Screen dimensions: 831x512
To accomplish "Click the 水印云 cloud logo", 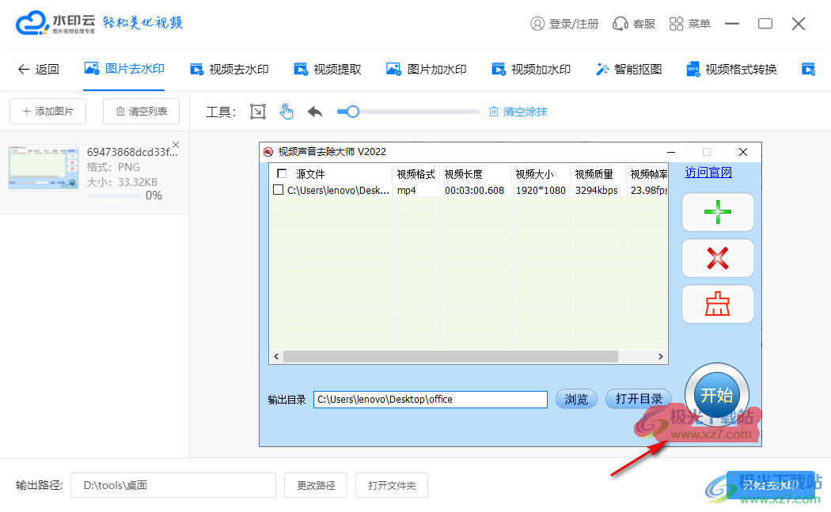I will pos(32,23).
